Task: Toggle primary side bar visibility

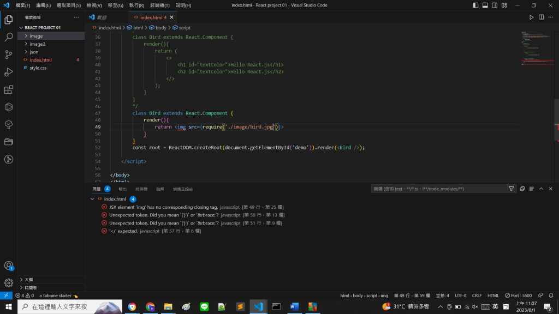Action: tap(475, 5)
